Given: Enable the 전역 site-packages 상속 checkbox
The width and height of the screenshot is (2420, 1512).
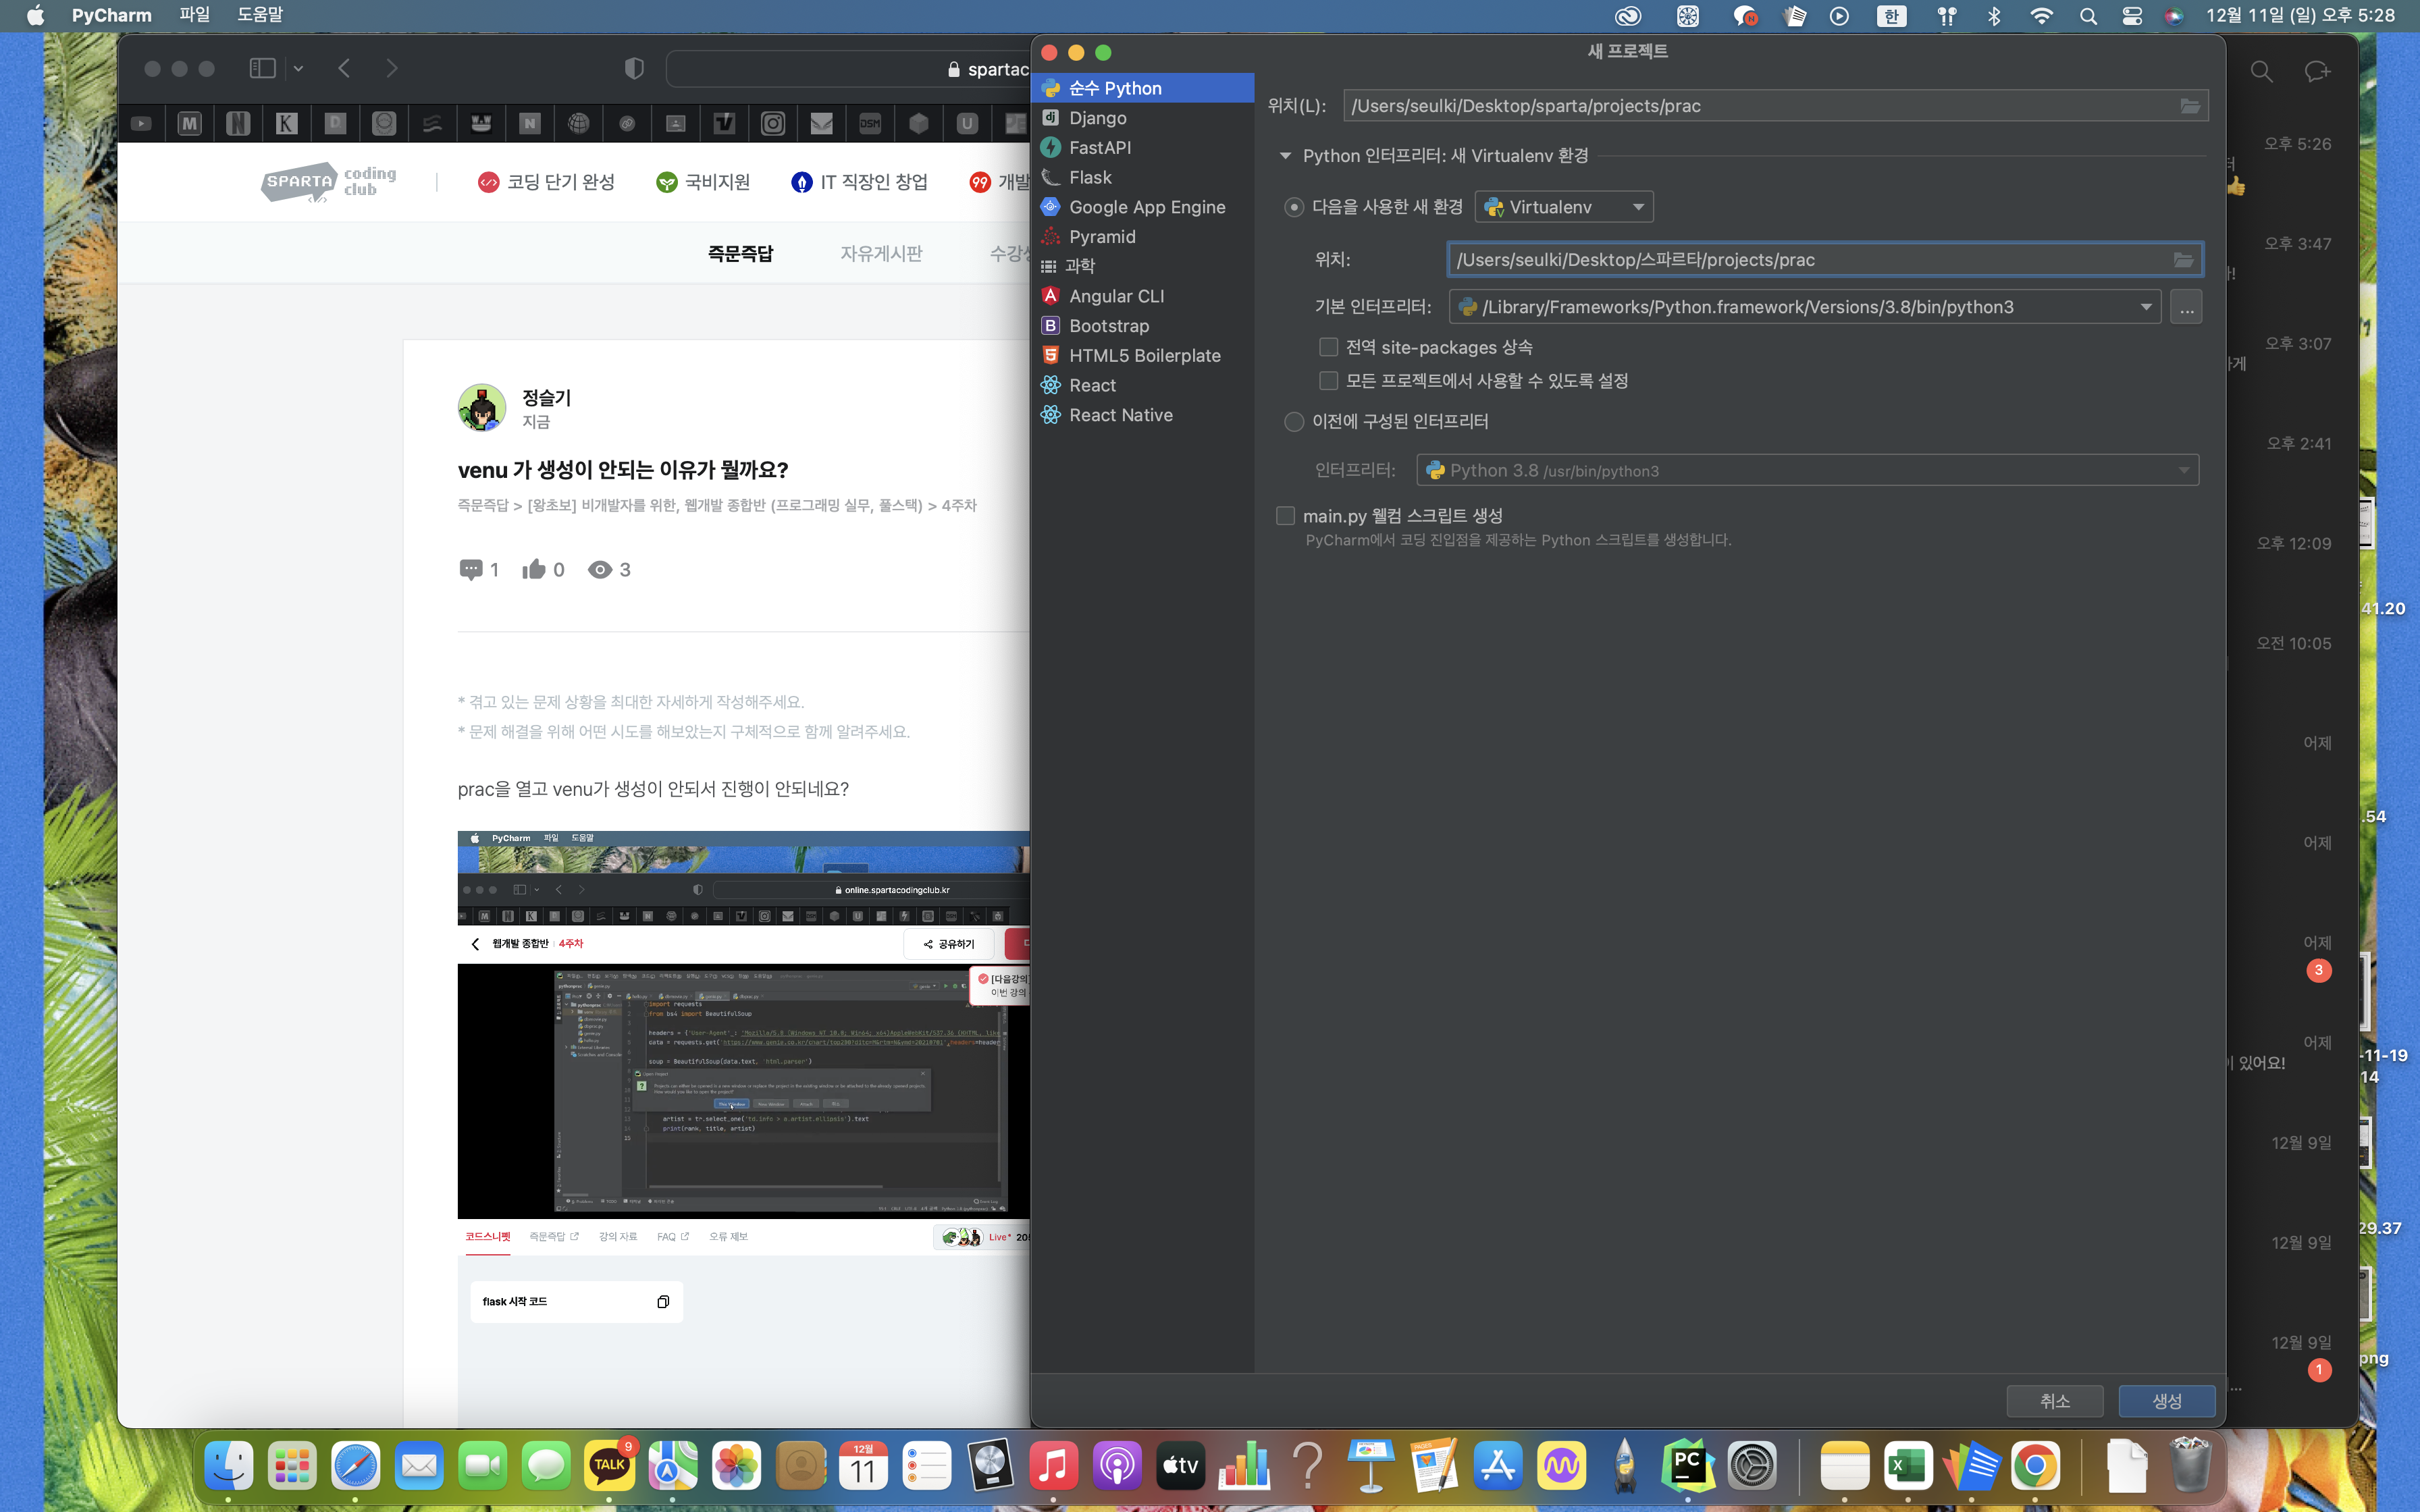Looking at the screenshot, I should coord(1328,347).
